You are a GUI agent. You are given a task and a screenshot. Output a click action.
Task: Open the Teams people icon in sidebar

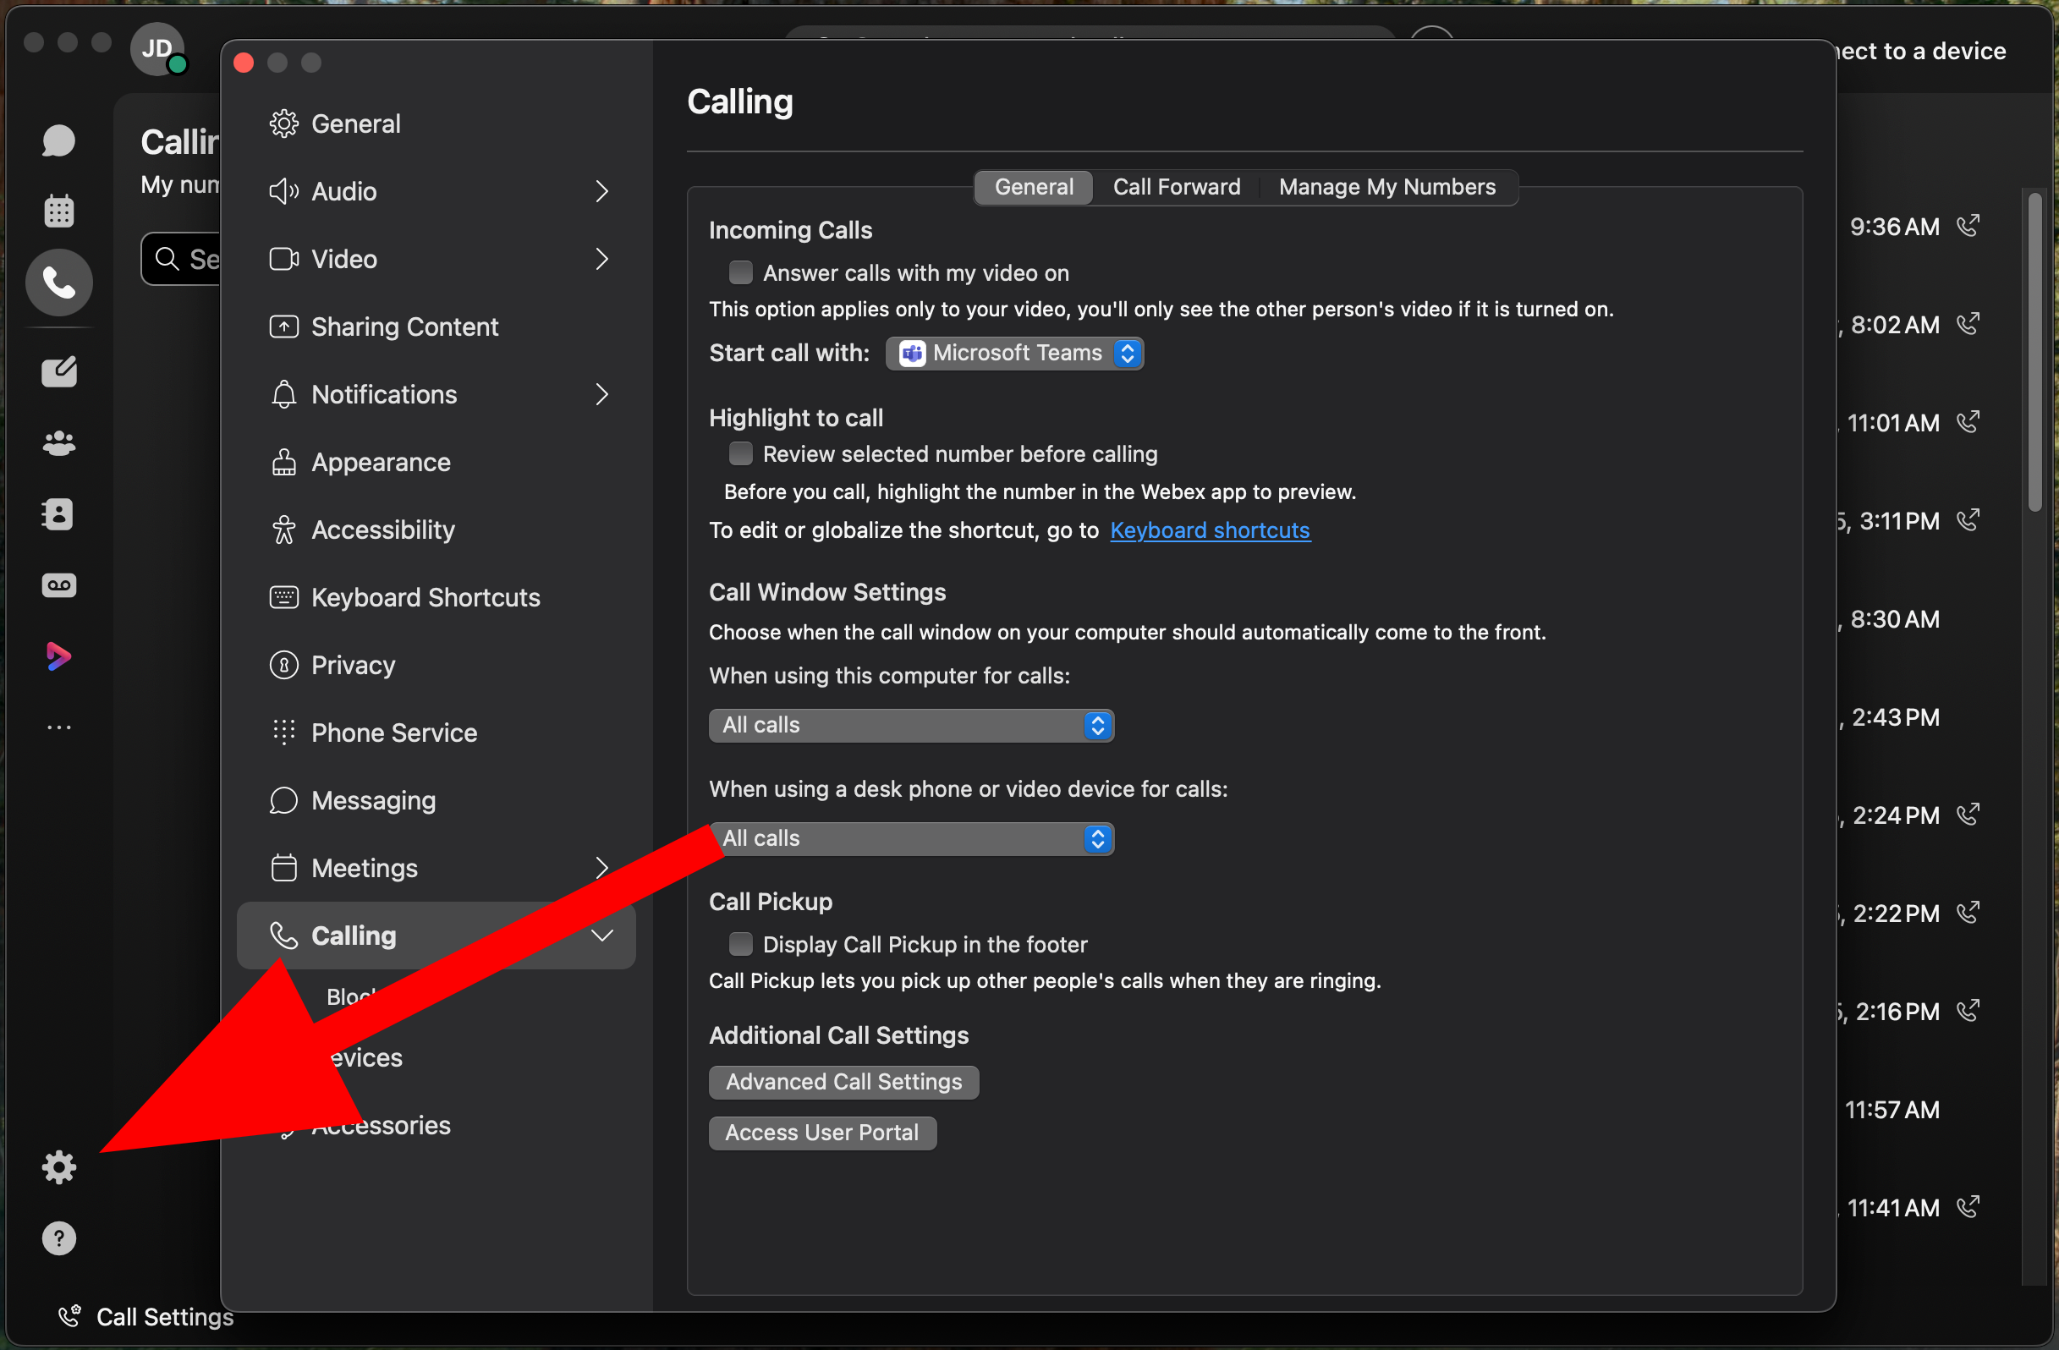tap(59, 444)
